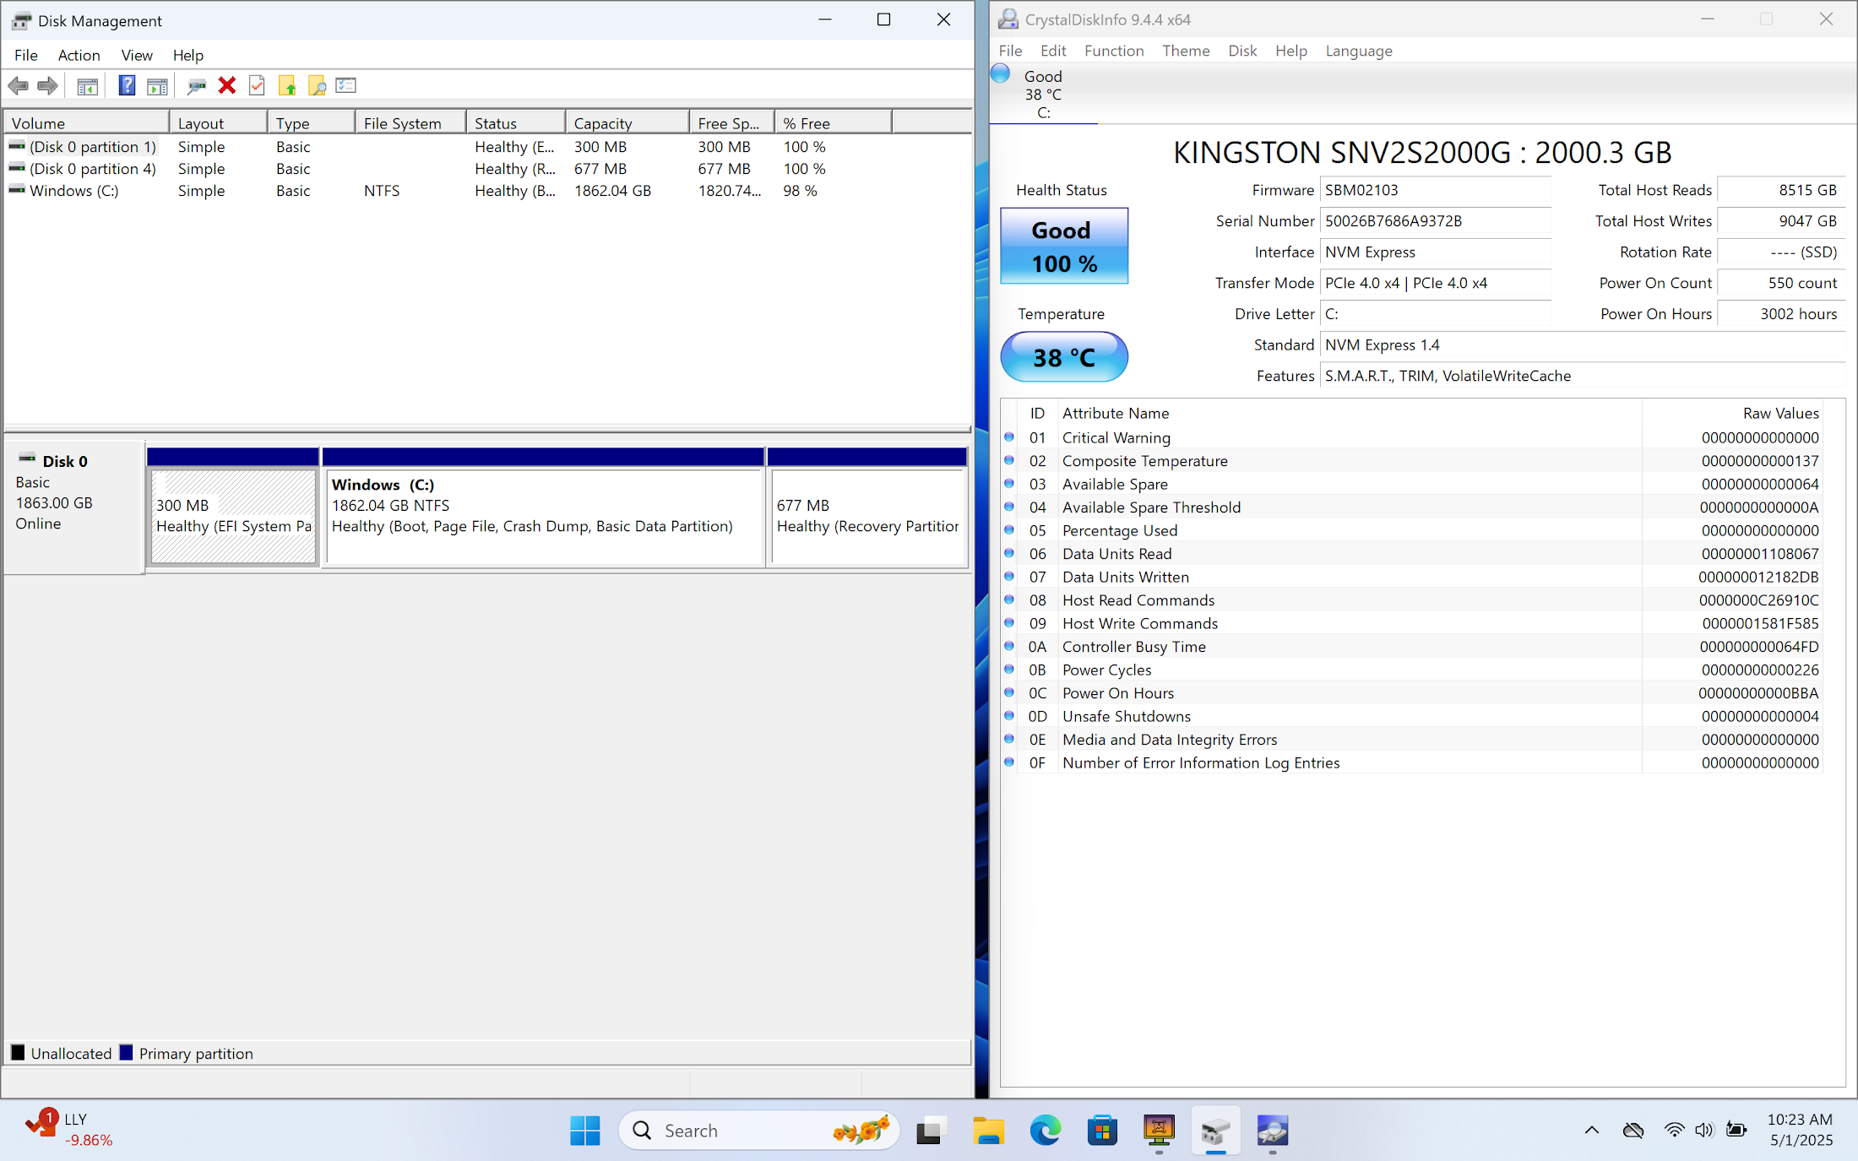
Task: Select the (Disk 0 partition 1) volume row
Action: tap(487, 146)
